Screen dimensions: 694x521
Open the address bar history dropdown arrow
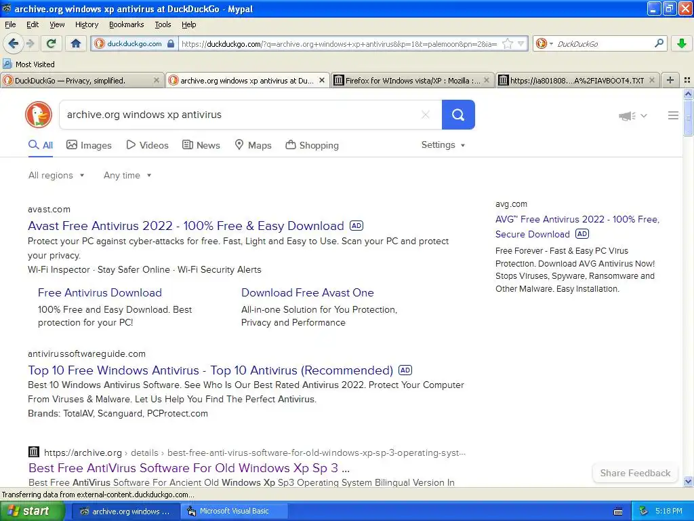tap(521, 43)
